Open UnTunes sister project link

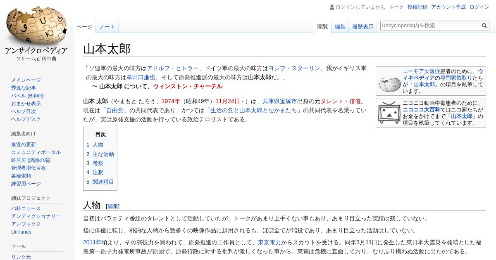tap(21, 232)
